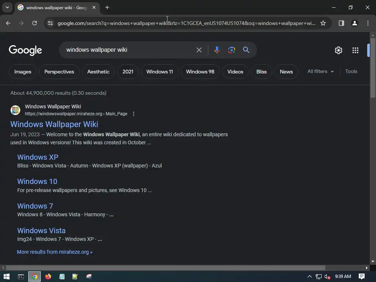The width and height of the screenshot is (376, 282).
Task: Close the 'windows wallpaper wiki' tab
Action: 94,8
